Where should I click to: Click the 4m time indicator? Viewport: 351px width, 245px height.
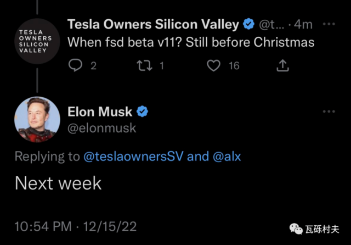[x=303, y=25]
